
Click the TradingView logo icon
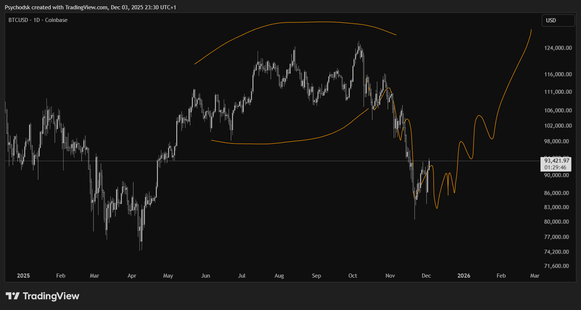12,296
